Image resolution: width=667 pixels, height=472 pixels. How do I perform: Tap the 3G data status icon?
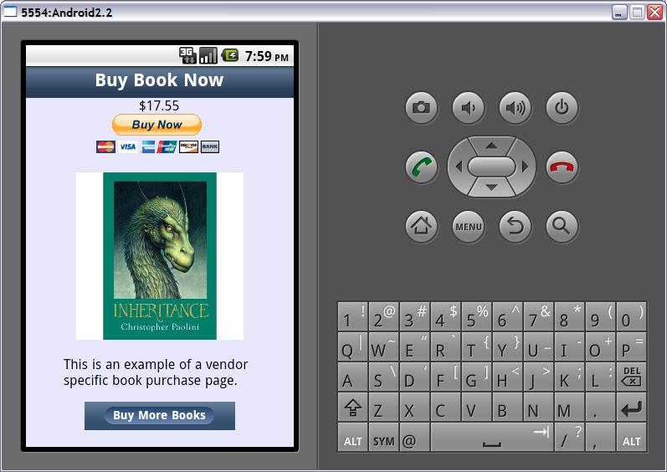[187, 56]
